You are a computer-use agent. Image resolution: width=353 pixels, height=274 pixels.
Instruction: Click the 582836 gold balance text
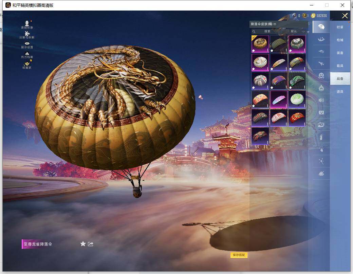(321, 16)
